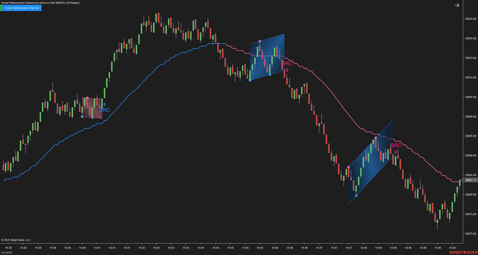Click the 2025 NinjaTrader, LLC copyright text
478x255 pixels.
click(x=16, y=240)
